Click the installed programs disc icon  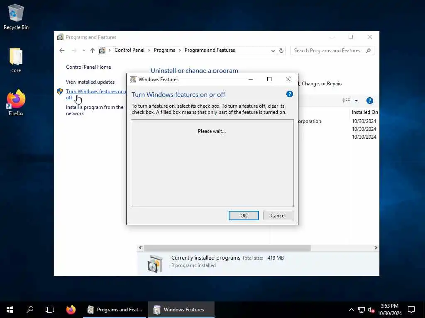(x=155, y=263)
